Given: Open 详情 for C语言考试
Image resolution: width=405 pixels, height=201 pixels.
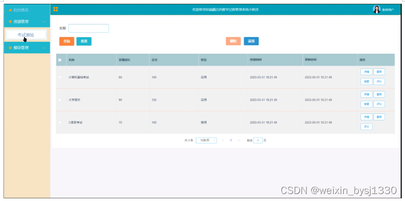Looking at the screenshot, I should tap(366, 117).
